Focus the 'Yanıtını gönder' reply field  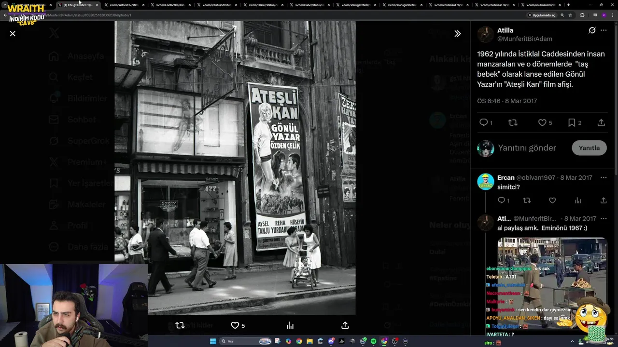point(527,148)
